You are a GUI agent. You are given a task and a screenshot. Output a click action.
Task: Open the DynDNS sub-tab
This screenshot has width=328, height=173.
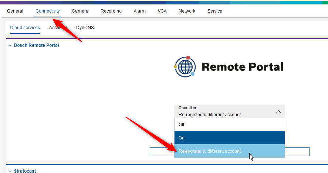click(85, 28)
